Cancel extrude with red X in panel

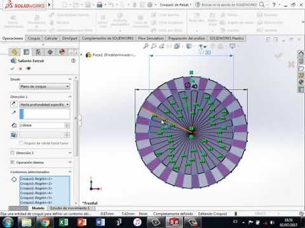[x=20, y=68]
